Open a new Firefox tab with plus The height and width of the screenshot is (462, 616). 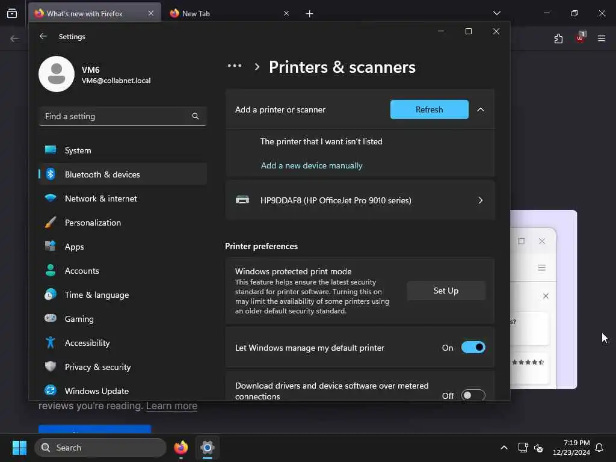point(310,14)
